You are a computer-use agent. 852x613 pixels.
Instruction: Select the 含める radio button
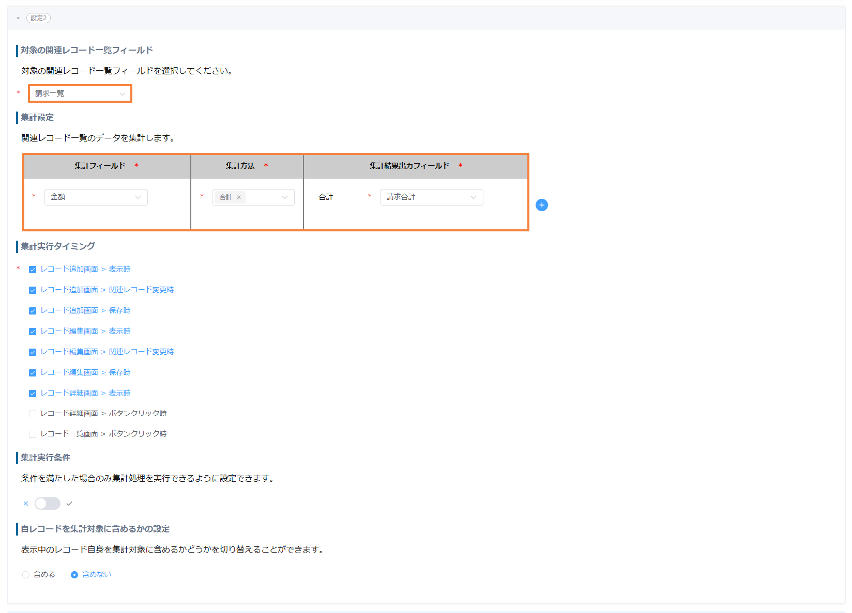26,575
